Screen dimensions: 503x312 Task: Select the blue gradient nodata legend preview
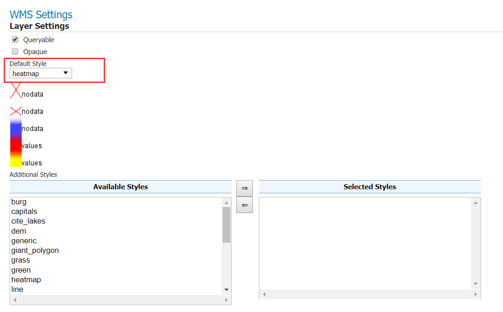(15, 128)
